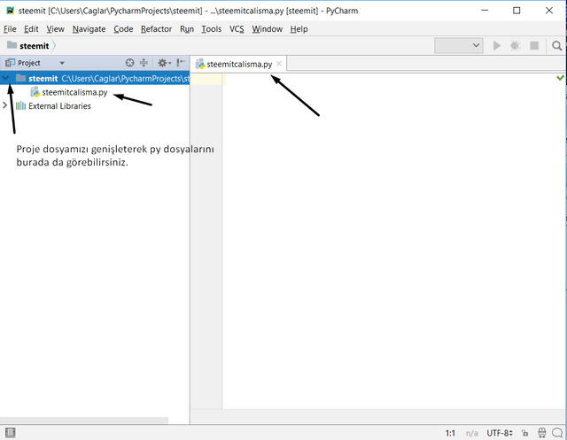Open the Window menu

coord(268,29)
